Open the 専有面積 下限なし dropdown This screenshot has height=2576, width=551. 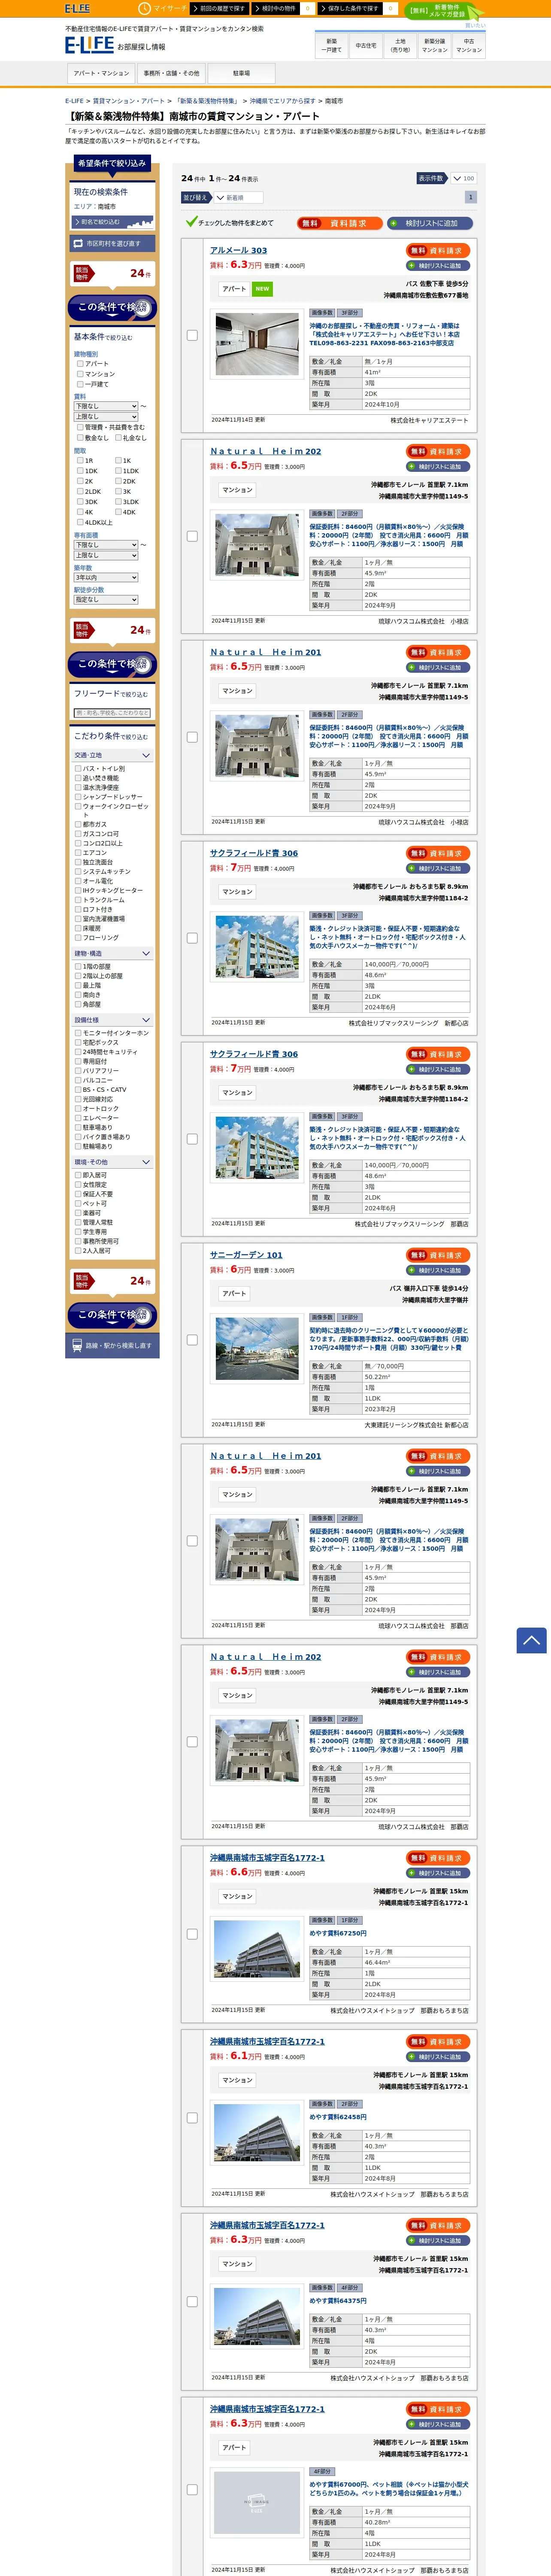click(106, 545)
